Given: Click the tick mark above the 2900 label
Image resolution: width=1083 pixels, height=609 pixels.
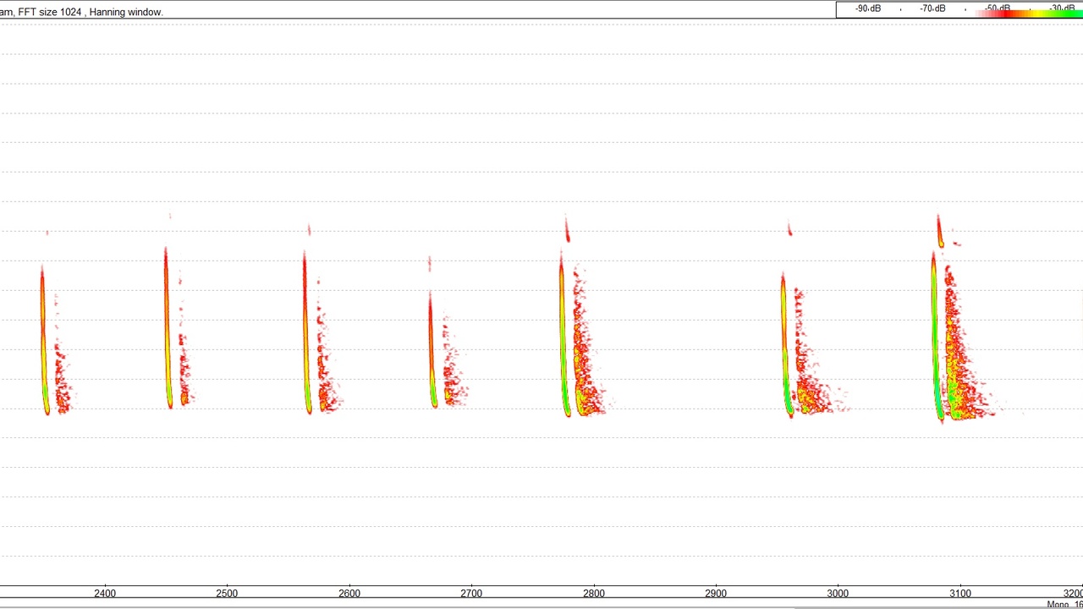Looking at the screenshot, I should pyautogui.click(x=716, y=584).
